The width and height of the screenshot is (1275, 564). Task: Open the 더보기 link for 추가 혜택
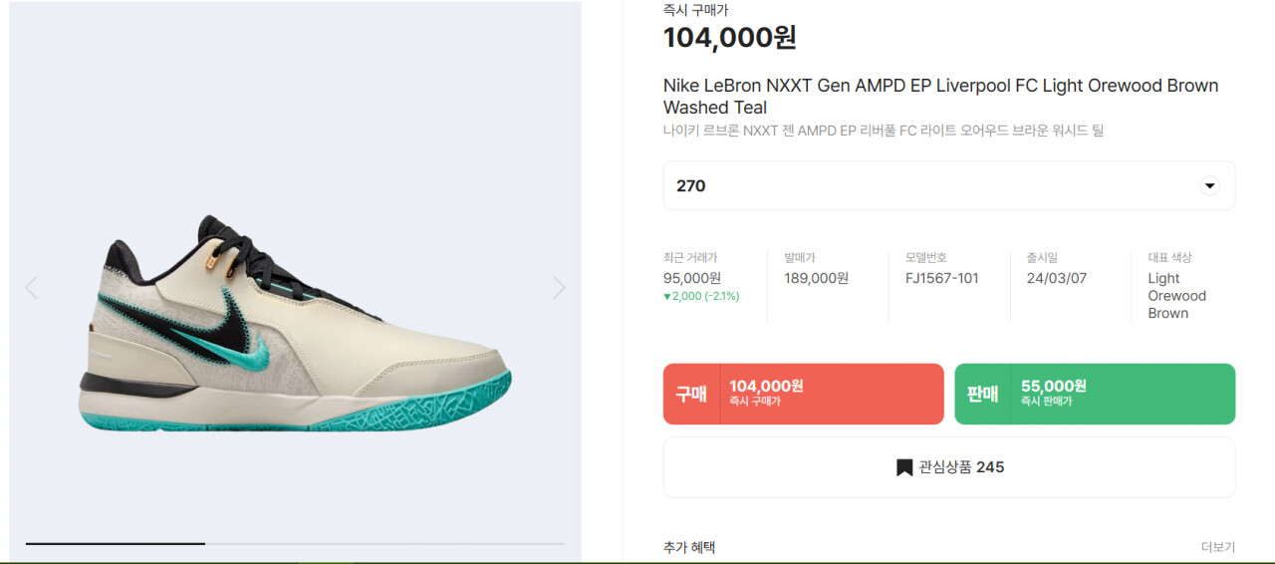[1217, 547]
